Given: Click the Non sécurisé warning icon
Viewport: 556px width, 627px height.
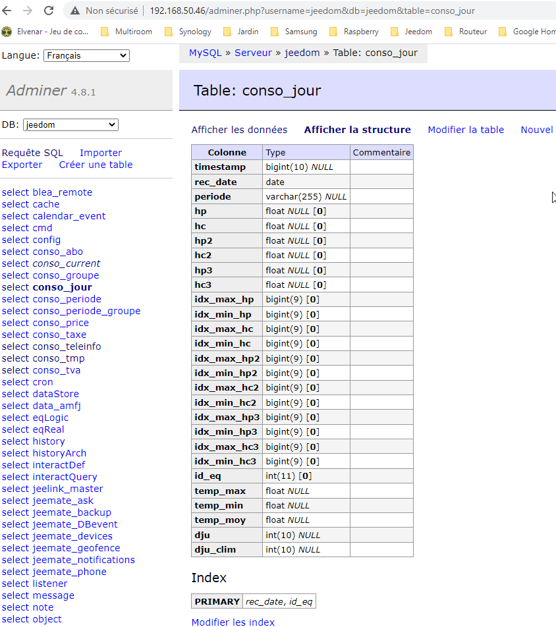Looking at the screenshot, I should click(74, 11).
